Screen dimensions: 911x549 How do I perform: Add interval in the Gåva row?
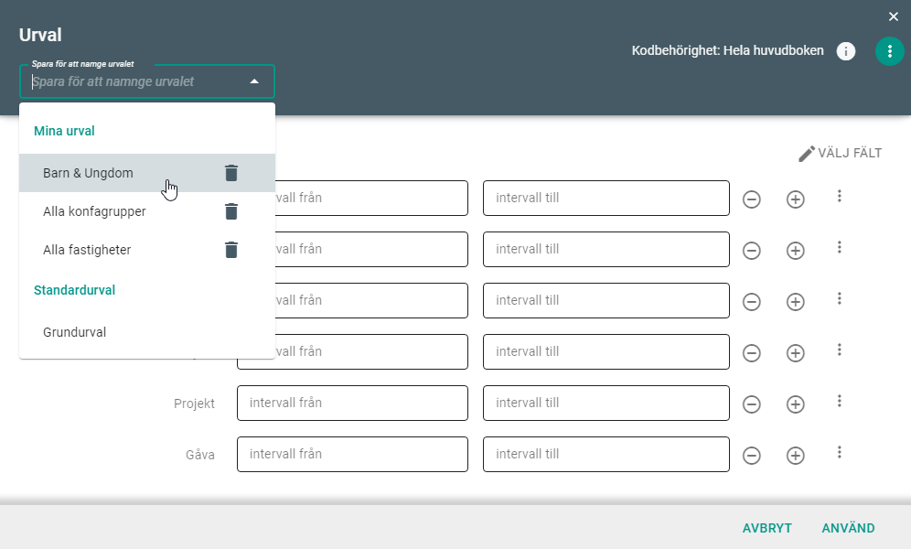point(796,455)
